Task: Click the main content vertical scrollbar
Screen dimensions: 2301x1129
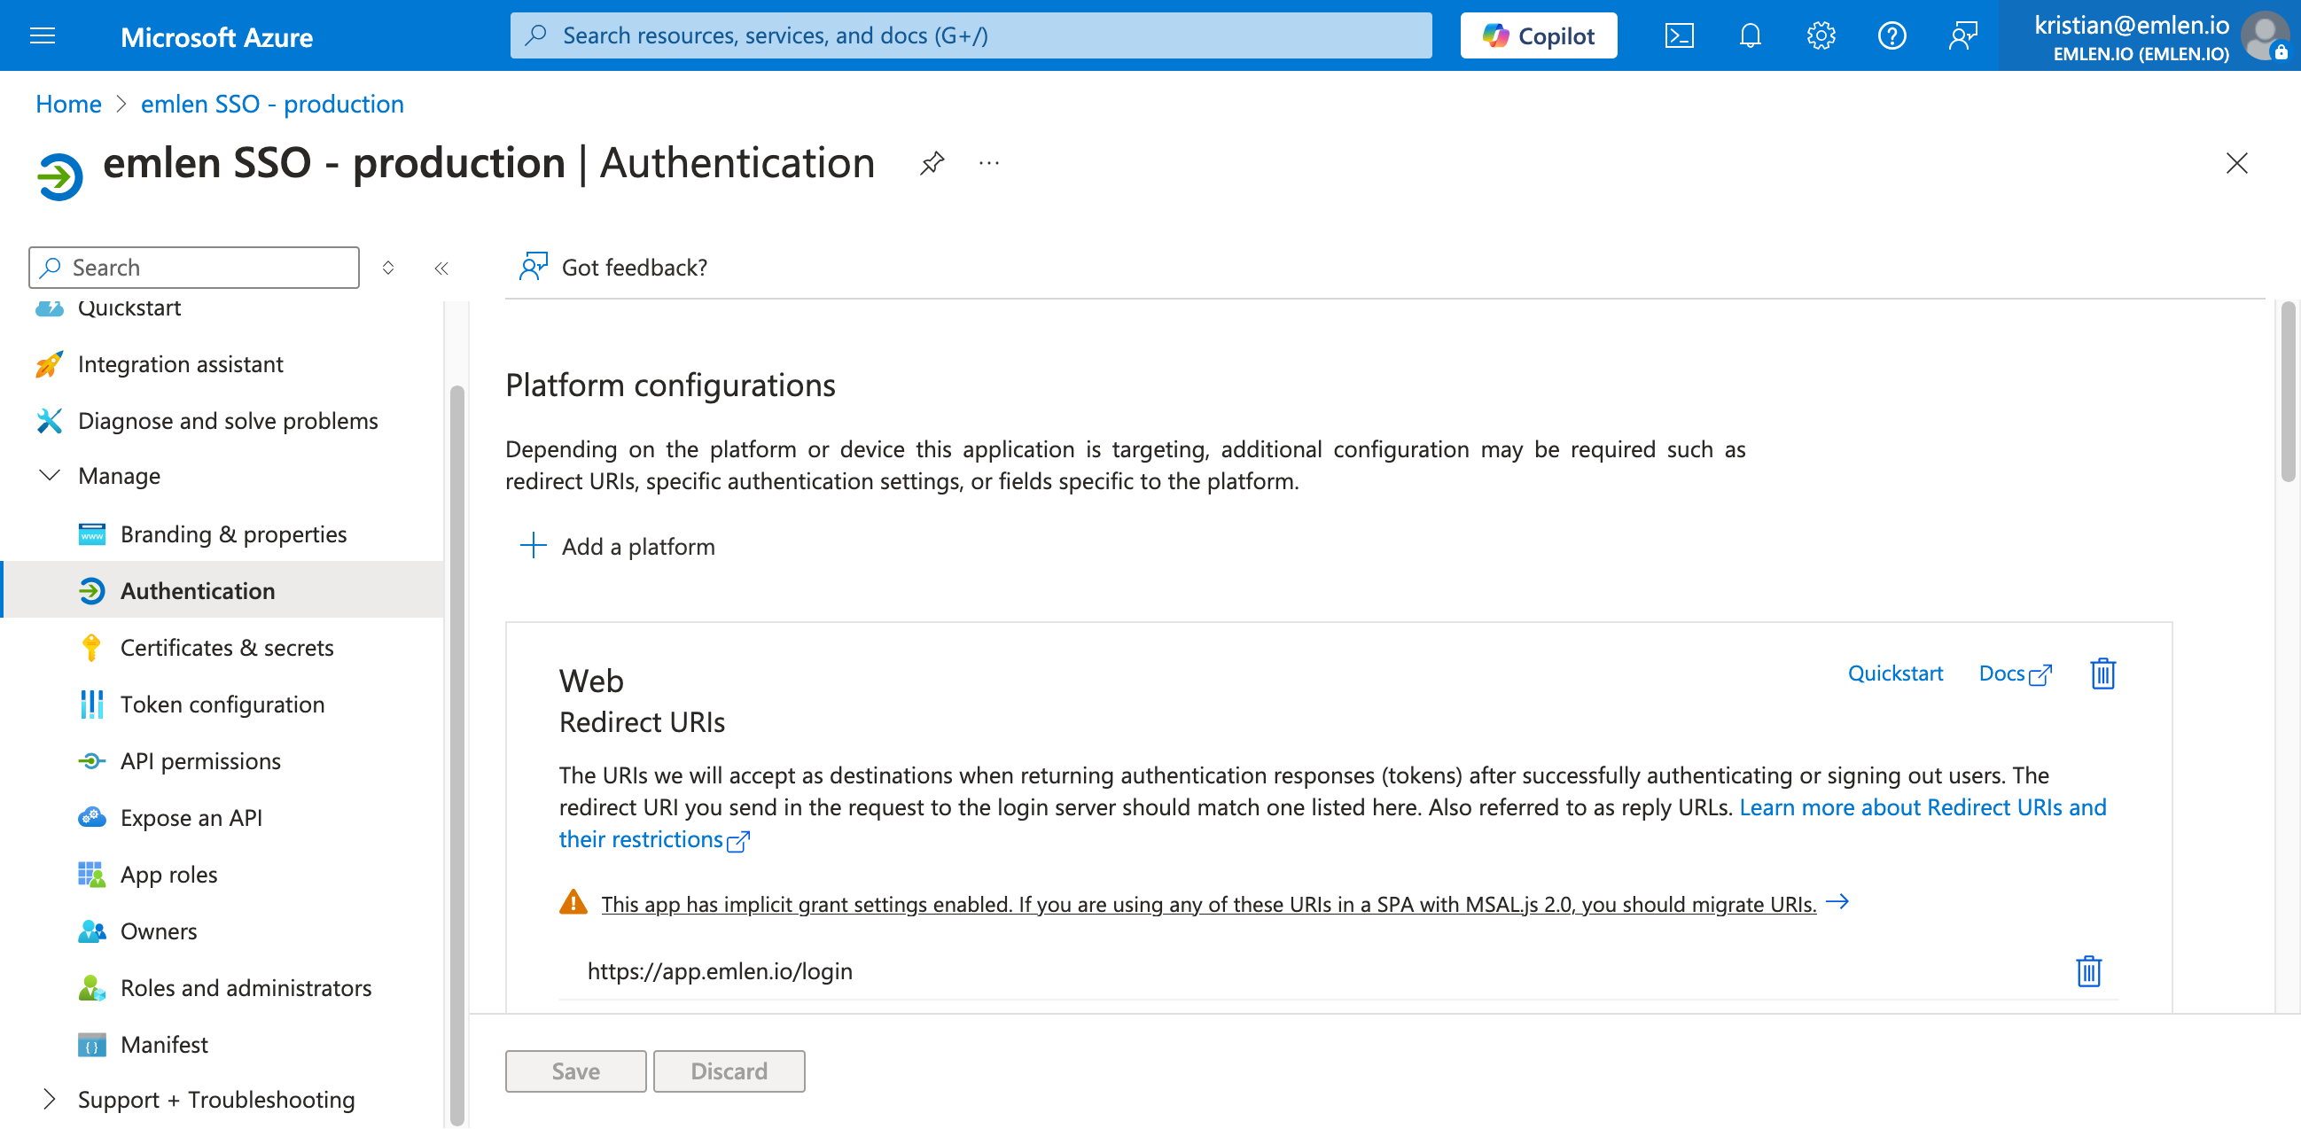Action: click(2287, 393)
